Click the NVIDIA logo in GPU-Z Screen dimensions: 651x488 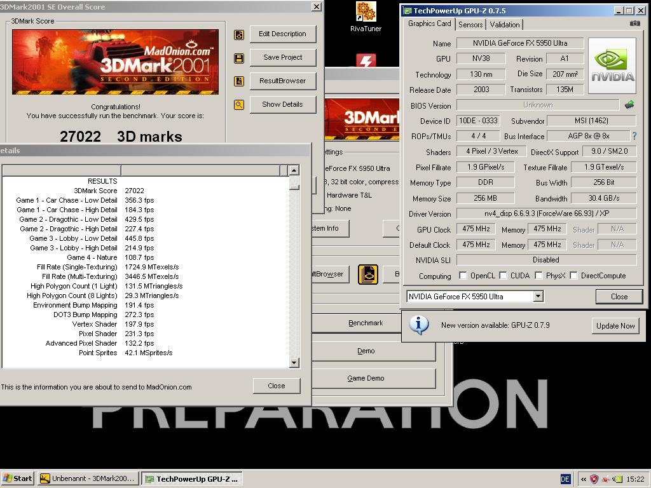pos(612,65)
